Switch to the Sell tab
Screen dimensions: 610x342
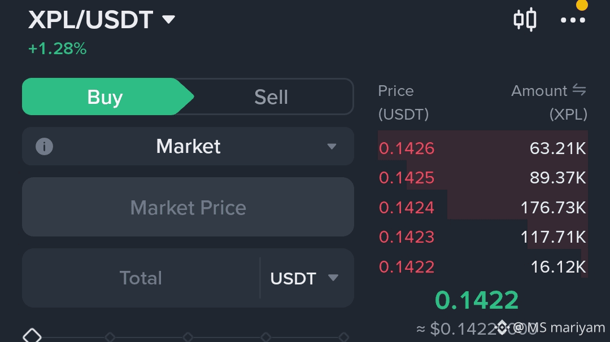(x=271, y=97)
